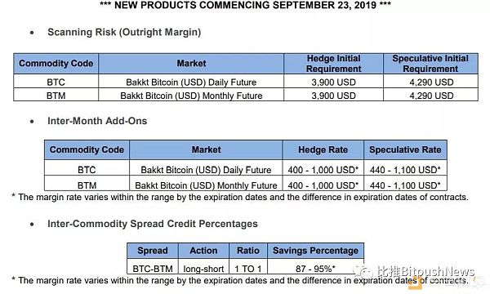Click the Hedge Rate column header
490x294 pixels.
[323, 149]
